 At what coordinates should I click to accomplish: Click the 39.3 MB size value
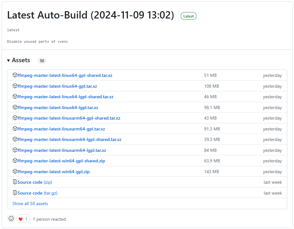coord(212,139)
